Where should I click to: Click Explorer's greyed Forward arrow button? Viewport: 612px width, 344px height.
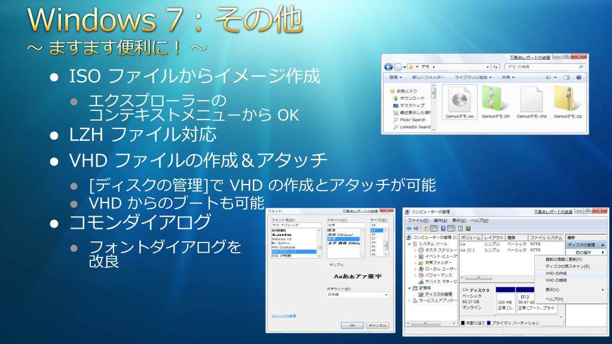tap(397, 67)
